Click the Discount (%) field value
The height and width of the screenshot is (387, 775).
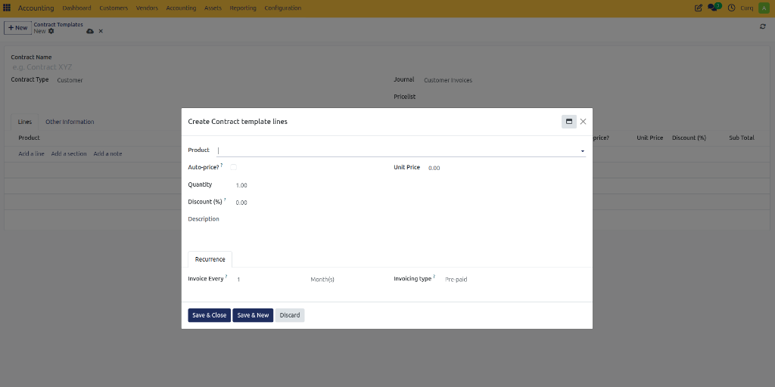pyautogui.click(x=308, y=203)
